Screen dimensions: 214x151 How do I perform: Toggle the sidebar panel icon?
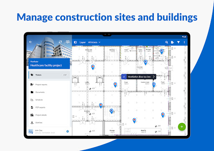coord(75,42)
